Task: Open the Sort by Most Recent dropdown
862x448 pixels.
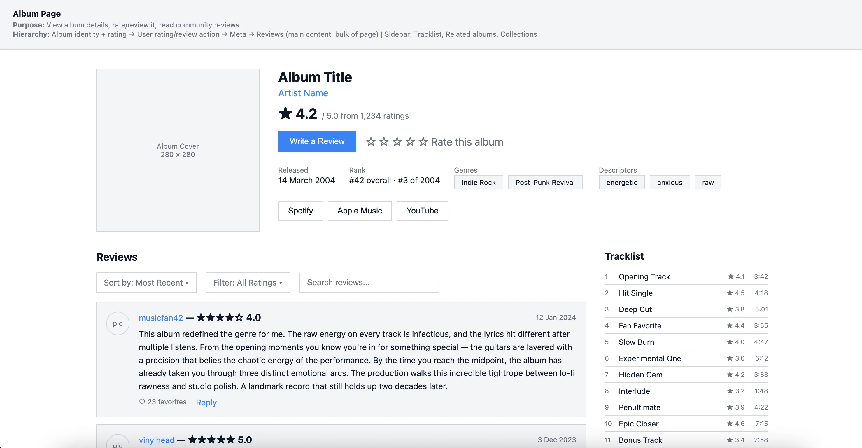Action: coord(146,282)
